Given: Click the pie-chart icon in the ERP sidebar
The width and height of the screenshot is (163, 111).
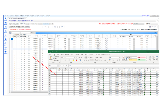Looking at the screenshot, I should tap(6, 43).
